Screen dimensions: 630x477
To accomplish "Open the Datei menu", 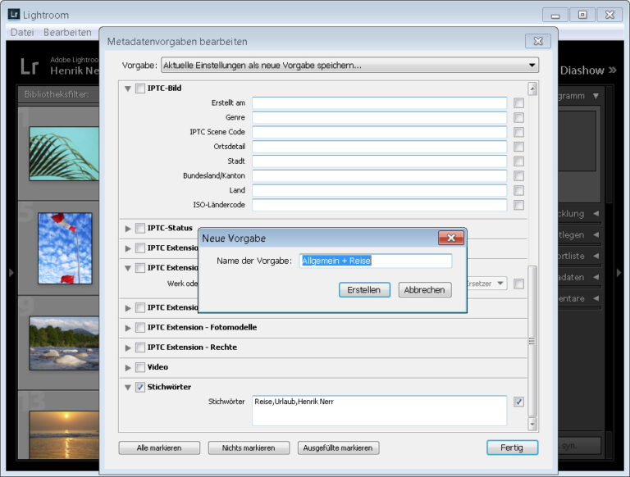I will coord(21,32).
